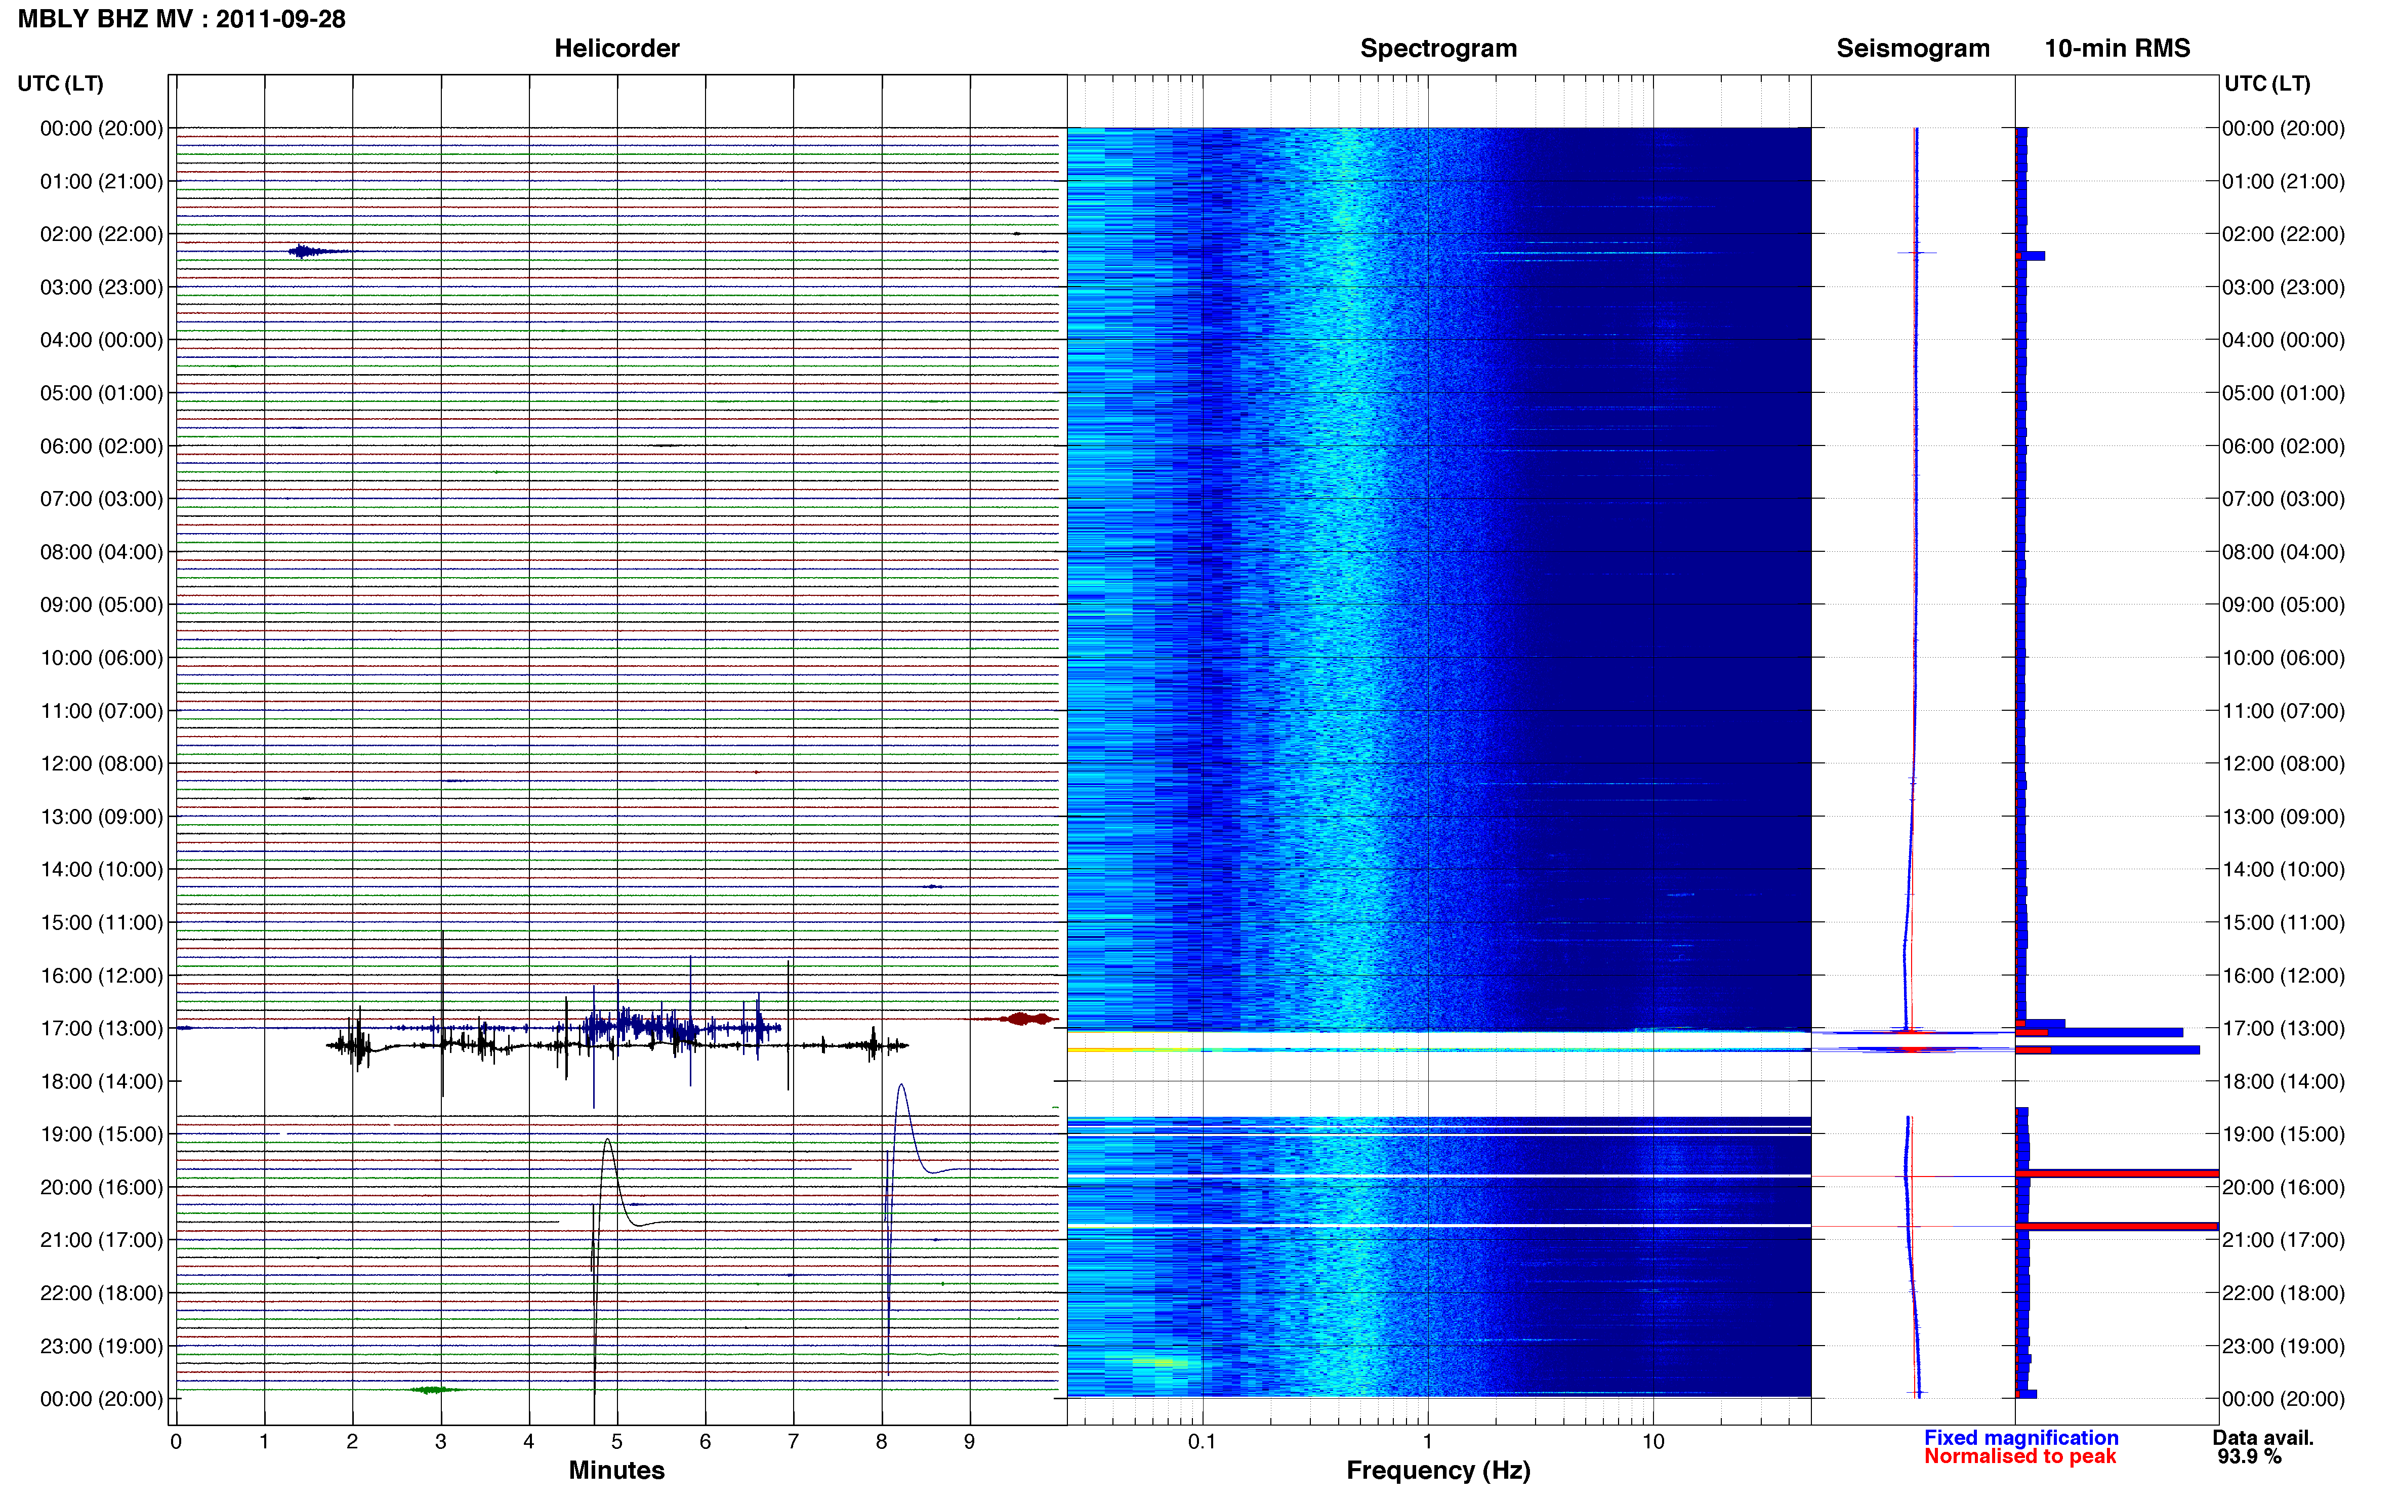Select the "5" tick on Minutes axis
2399x1500 pixels.
617,1441
